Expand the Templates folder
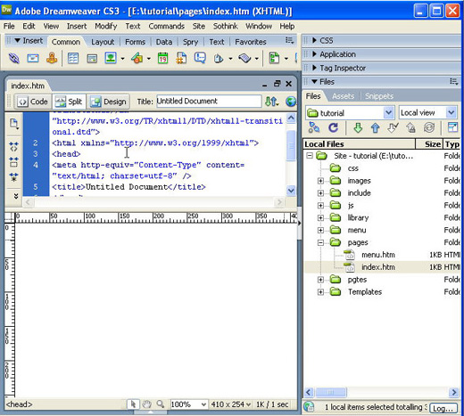The image size is (464, 416). pos(320,292)
